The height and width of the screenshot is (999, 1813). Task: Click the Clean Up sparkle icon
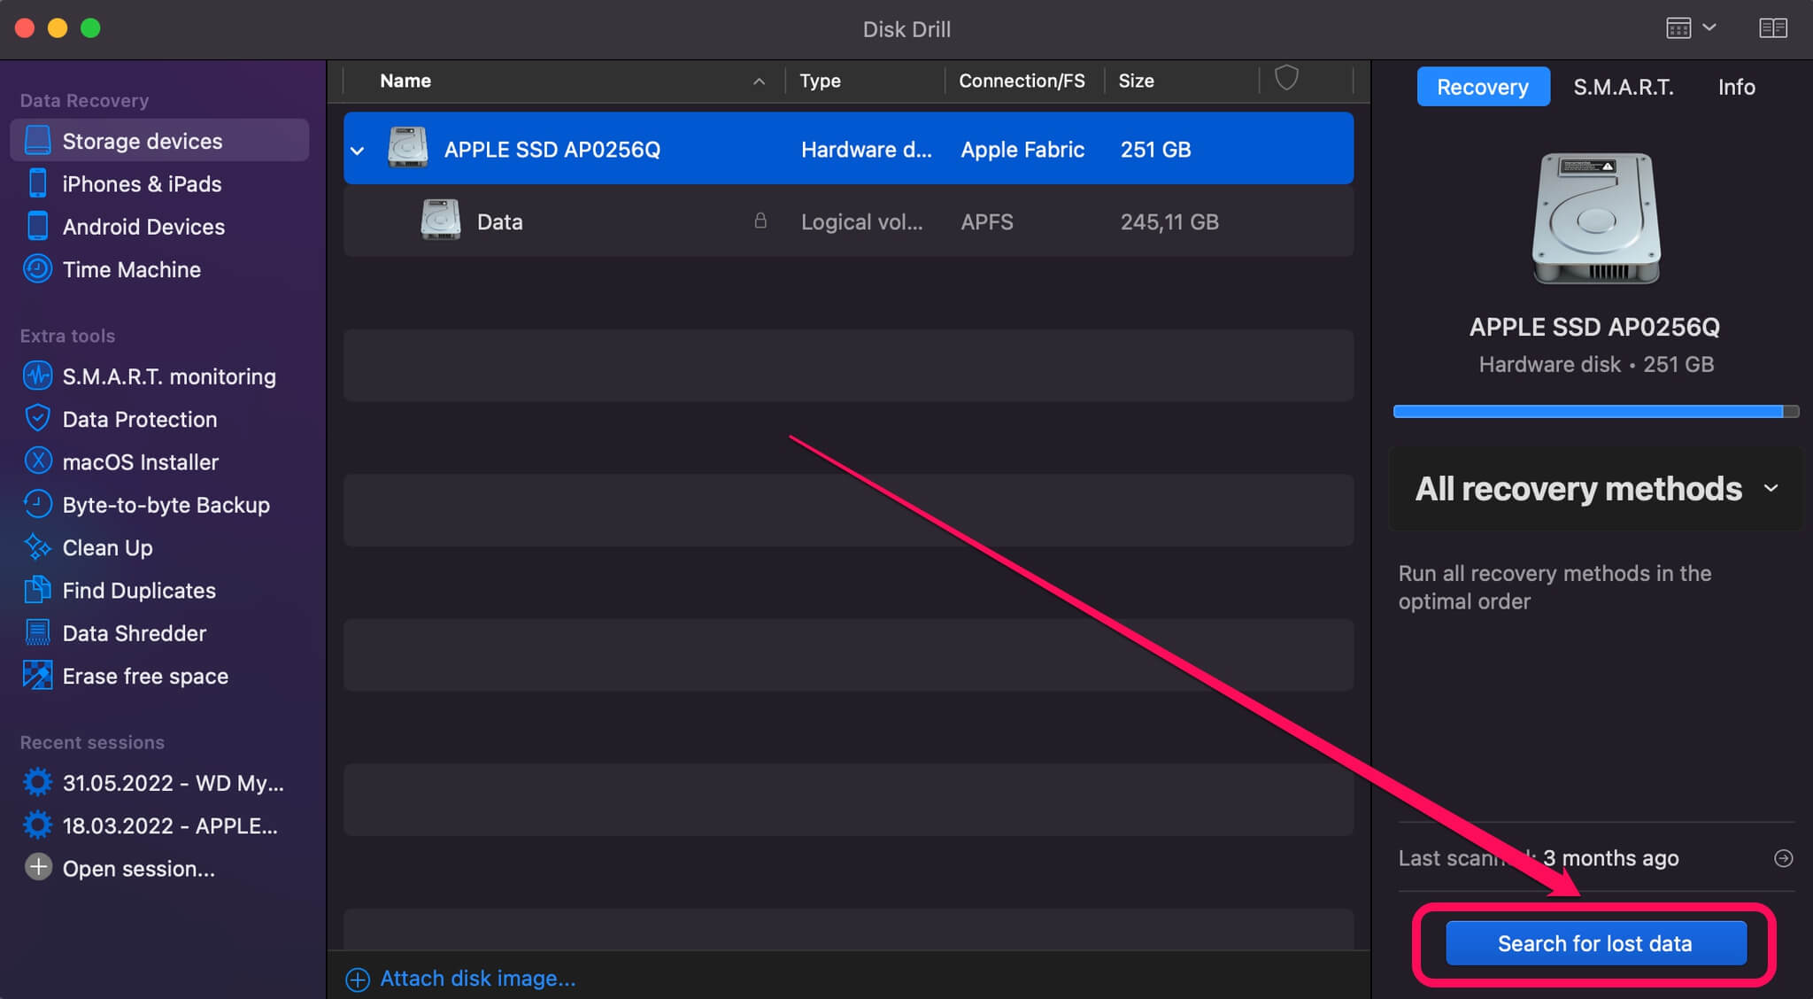pyautogui.click(x=37, y=547)
